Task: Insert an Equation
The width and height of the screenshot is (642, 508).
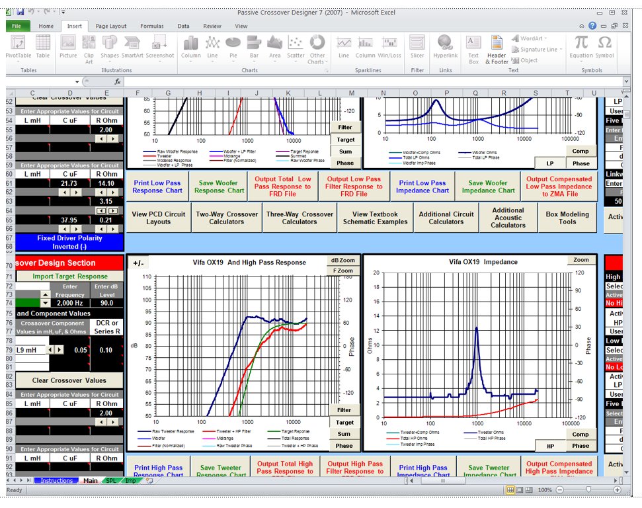Action: coord(581,47)
